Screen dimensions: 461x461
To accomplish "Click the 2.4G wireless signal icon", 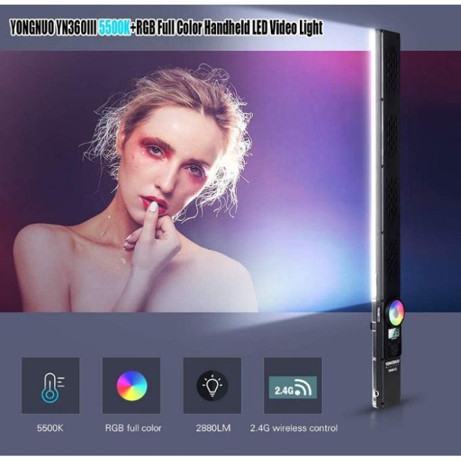I will [293, 386].
